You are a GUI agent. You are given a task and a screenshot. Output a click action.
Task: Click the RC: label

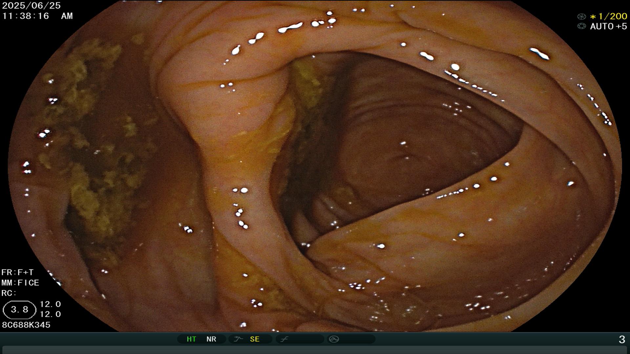[9, 293]
